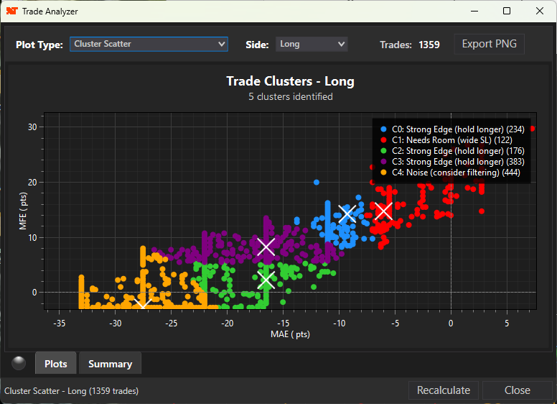Open the Side dropdown showing Long
This screenshot has height=404, width=557.
(312, 44)
